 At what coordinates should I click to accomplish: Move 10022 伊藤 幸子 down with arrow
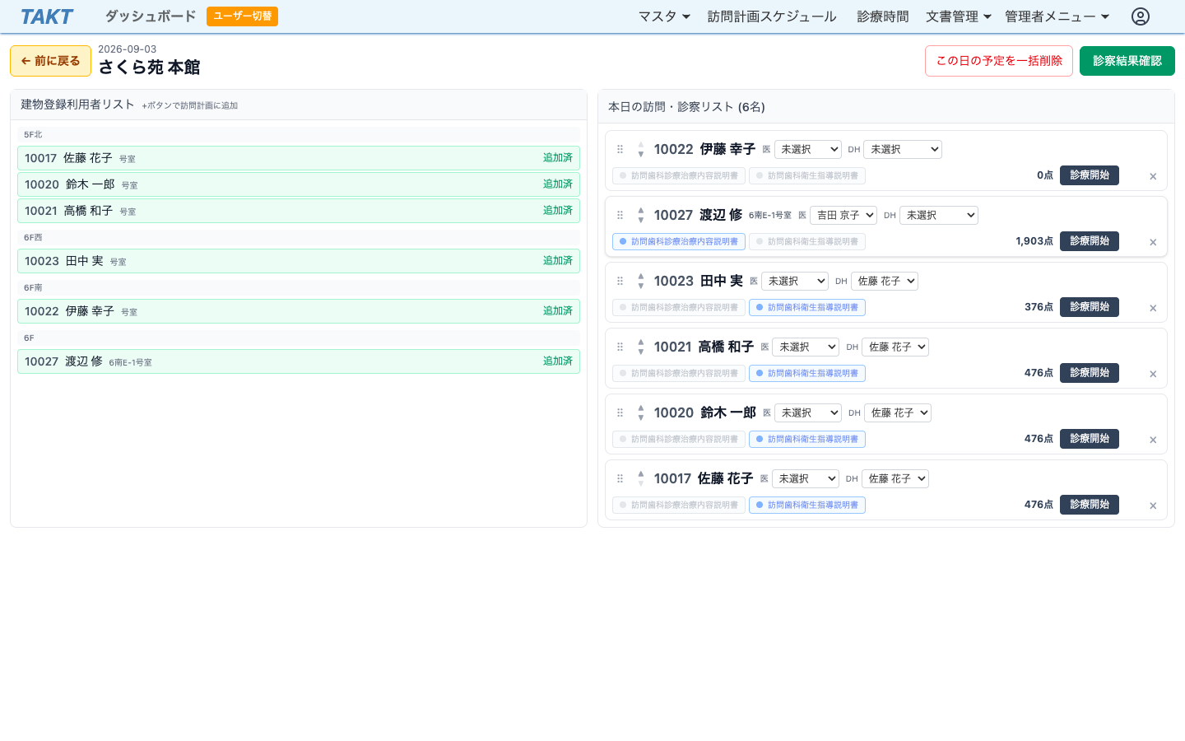click(x=641, y=155)
